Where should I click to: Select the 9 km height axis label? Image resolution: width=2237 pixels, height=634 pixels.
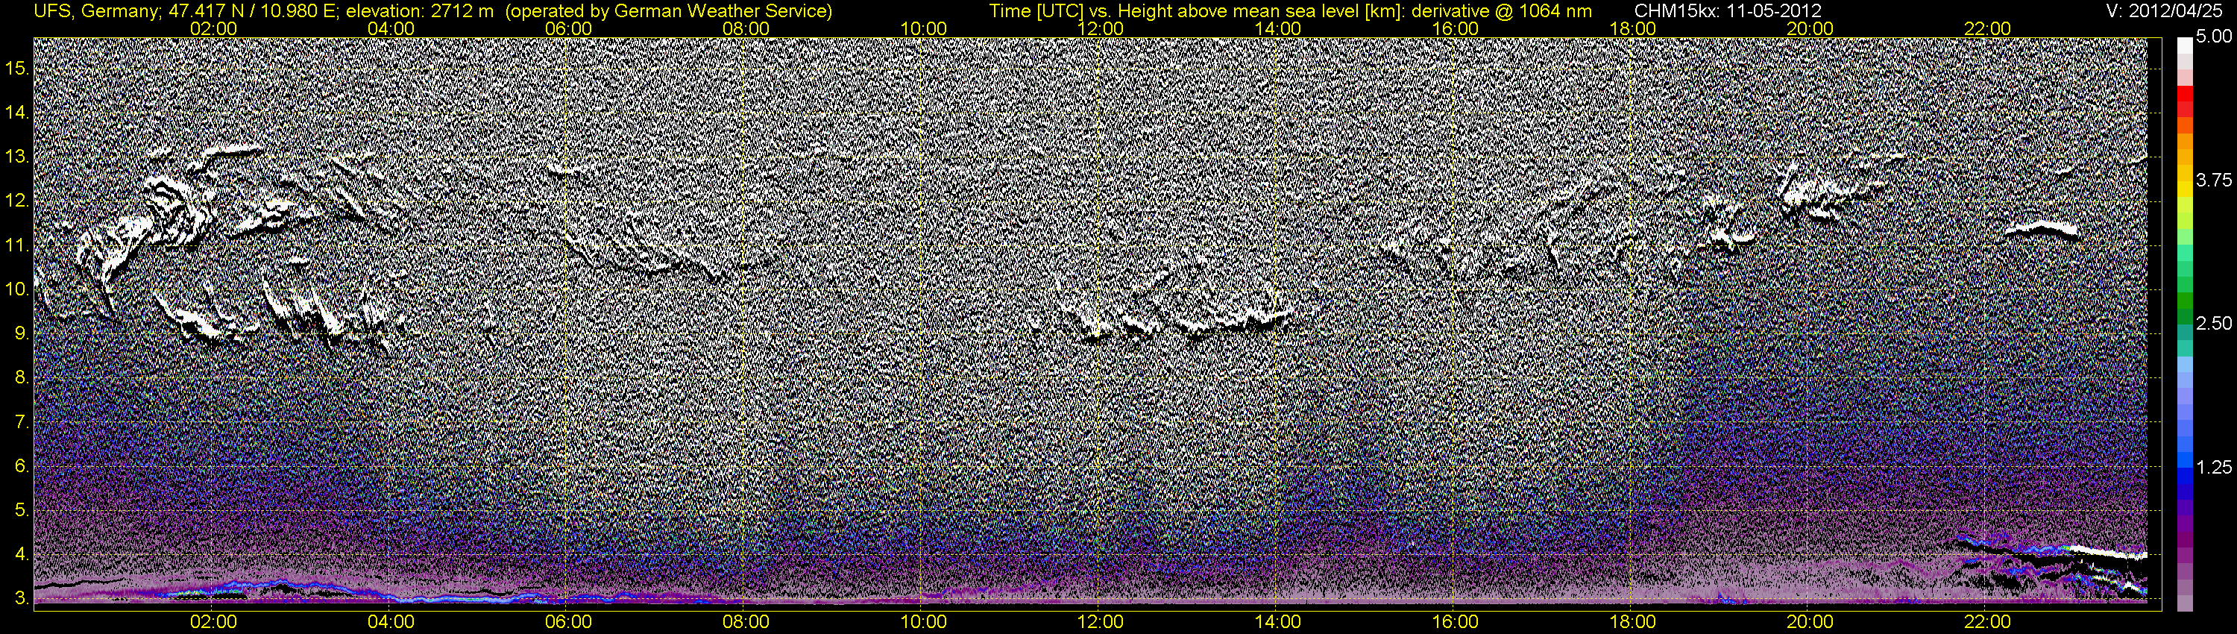21,334
